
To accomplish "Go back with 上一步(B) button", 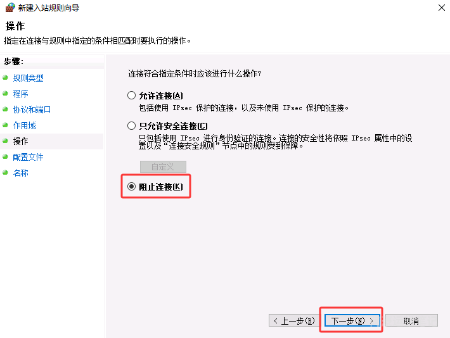I will coord(294,320).
